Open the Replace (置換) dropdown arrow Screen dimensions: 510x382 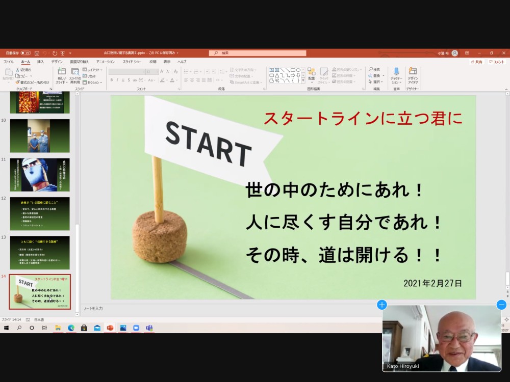click(x=383, y=76)
